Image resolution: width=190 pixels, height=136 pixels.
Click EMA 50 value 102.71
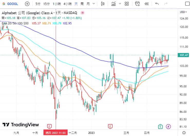tap(46, 23)
